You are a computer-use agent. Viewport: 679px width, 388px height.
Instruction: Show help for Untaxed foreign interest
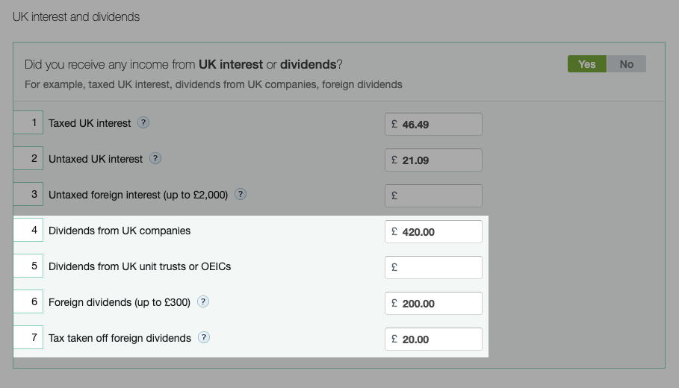tap(241, 194)
